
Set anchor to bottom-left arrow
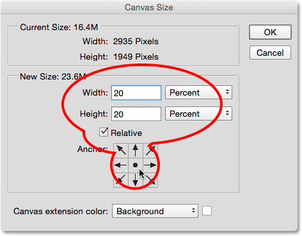click(121, 180)
